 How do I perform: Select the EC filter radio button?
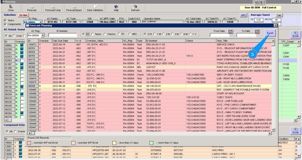tap(119, 34)
